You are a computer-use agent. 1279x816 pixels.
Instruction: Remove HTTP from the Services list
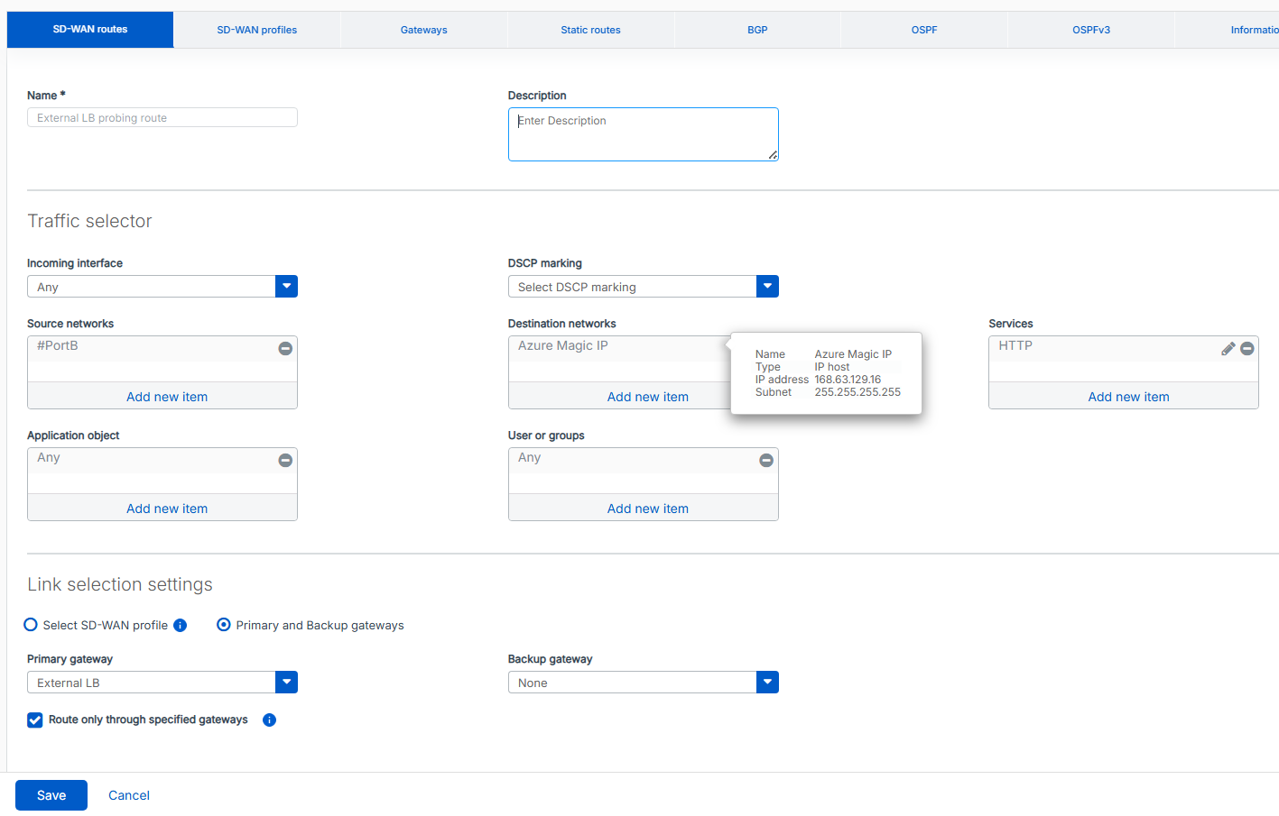click(1247, 348)
